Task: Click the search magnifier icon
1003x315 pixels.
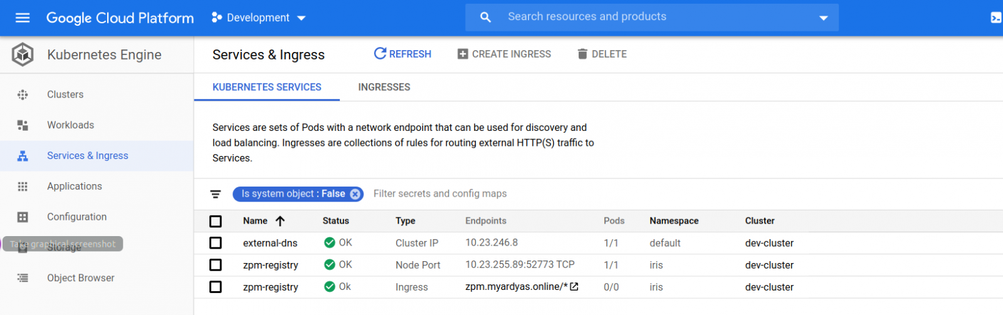Action: (485, 17)
